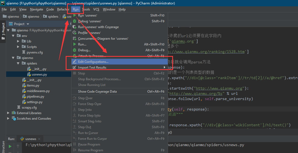Select middlewares.py file
This screenshot has width=298, height=153.
tap(38, 91)
